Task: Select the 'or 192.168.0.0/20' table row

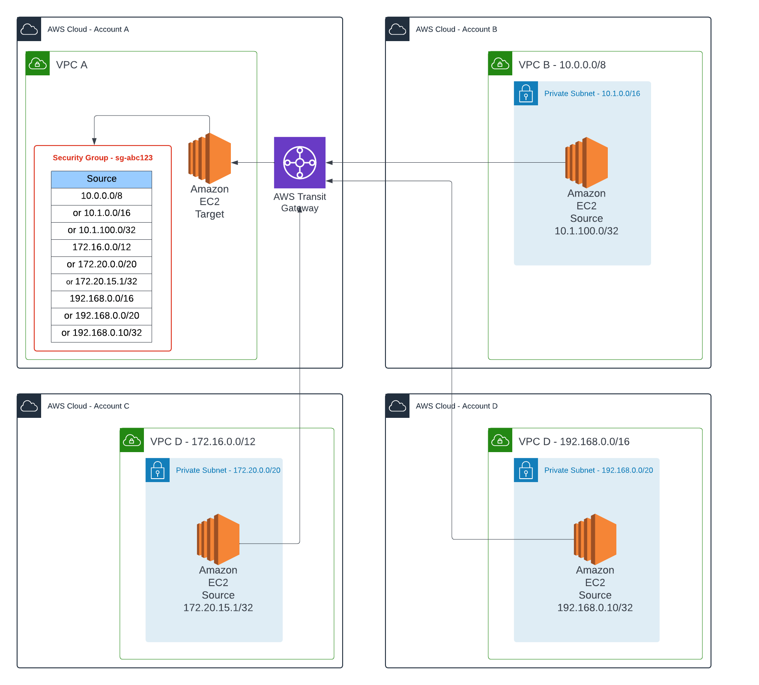Action: [102, 316]
